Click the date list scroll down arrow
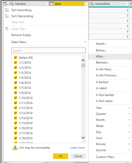The width and height of the screenshot is (132, 163). point(83,138)
